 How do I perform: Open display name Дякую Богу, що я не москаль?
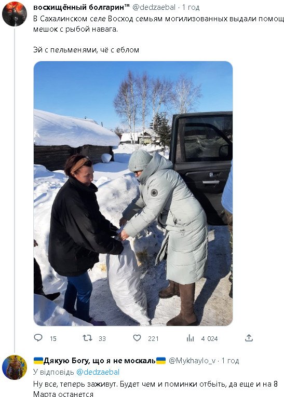(x=100, y=361)
